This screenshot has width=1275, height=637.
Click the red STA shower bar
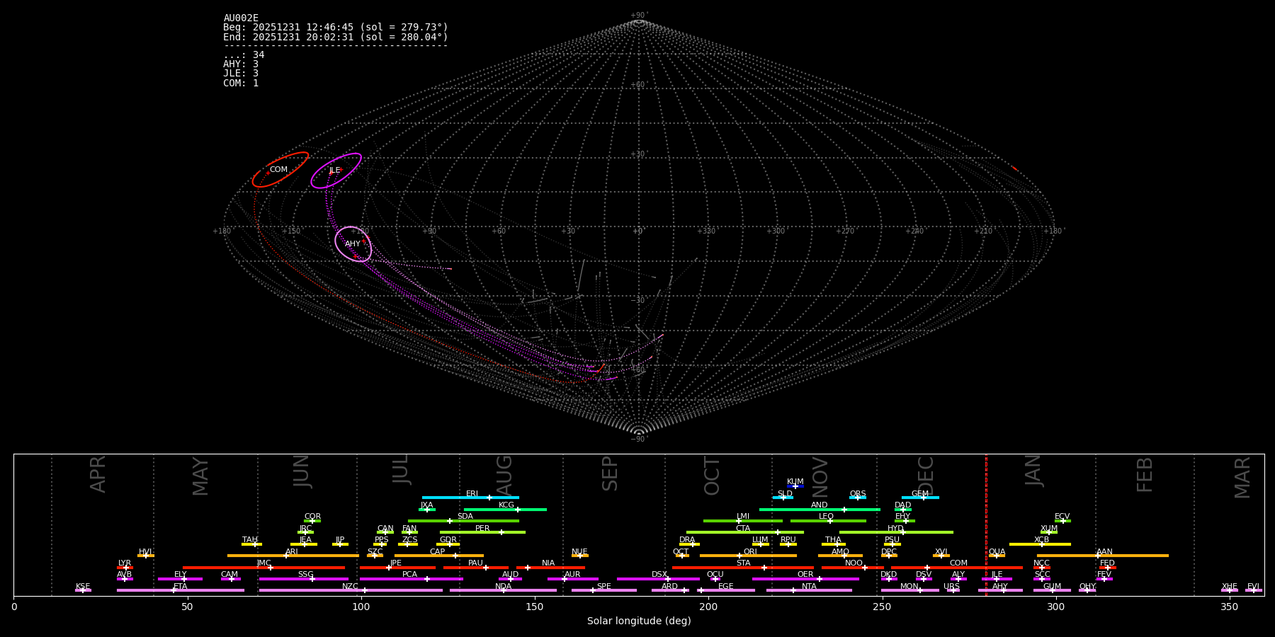pyautogui.click(x=742, y=568)
